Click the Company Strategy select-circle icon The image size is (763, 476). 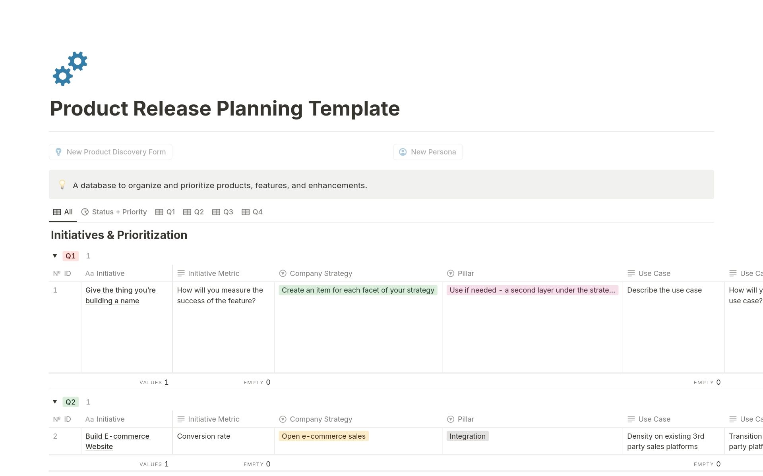283,274
